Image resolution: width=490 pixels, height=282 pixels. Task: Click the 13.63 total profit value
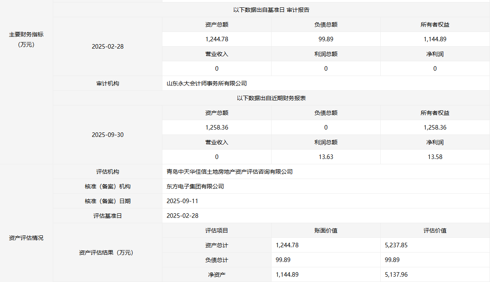[x=326, y=157]
